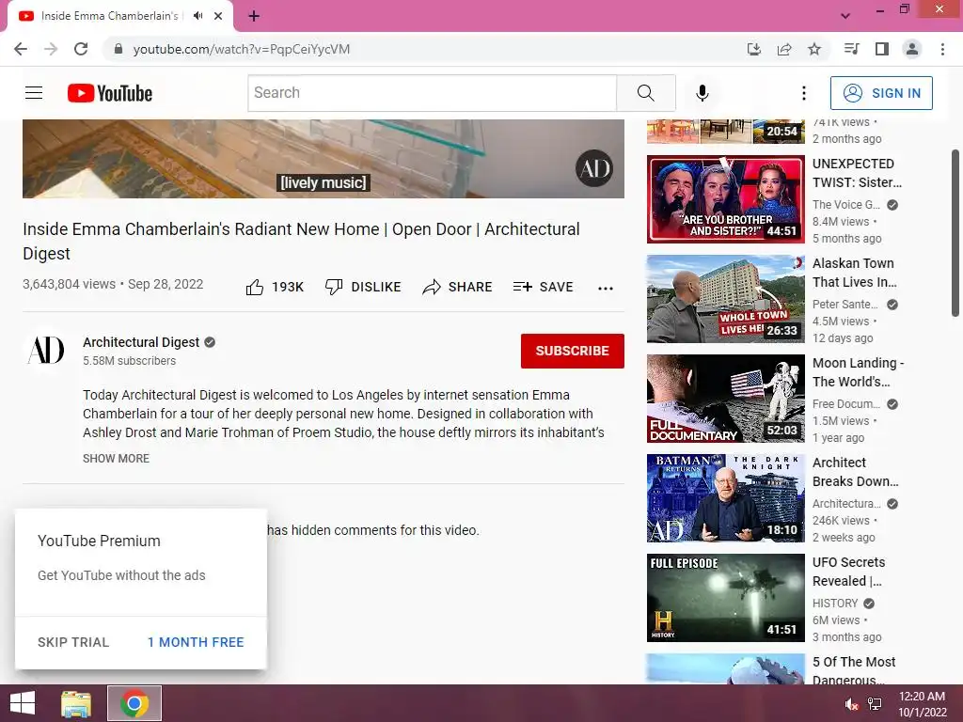Click the DISLIKE thumbs-down button

point(363,287)
